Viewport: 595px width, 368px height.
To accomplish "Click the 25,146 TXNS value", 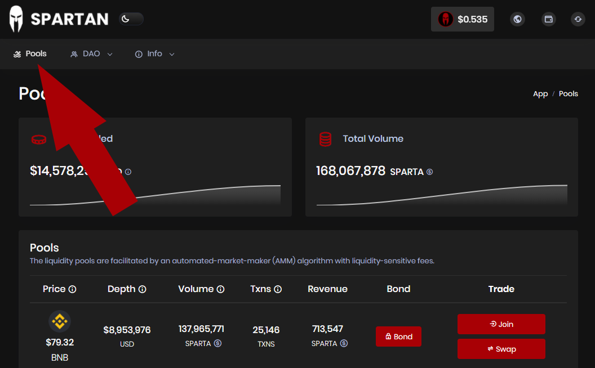I will tap(266, 330).
